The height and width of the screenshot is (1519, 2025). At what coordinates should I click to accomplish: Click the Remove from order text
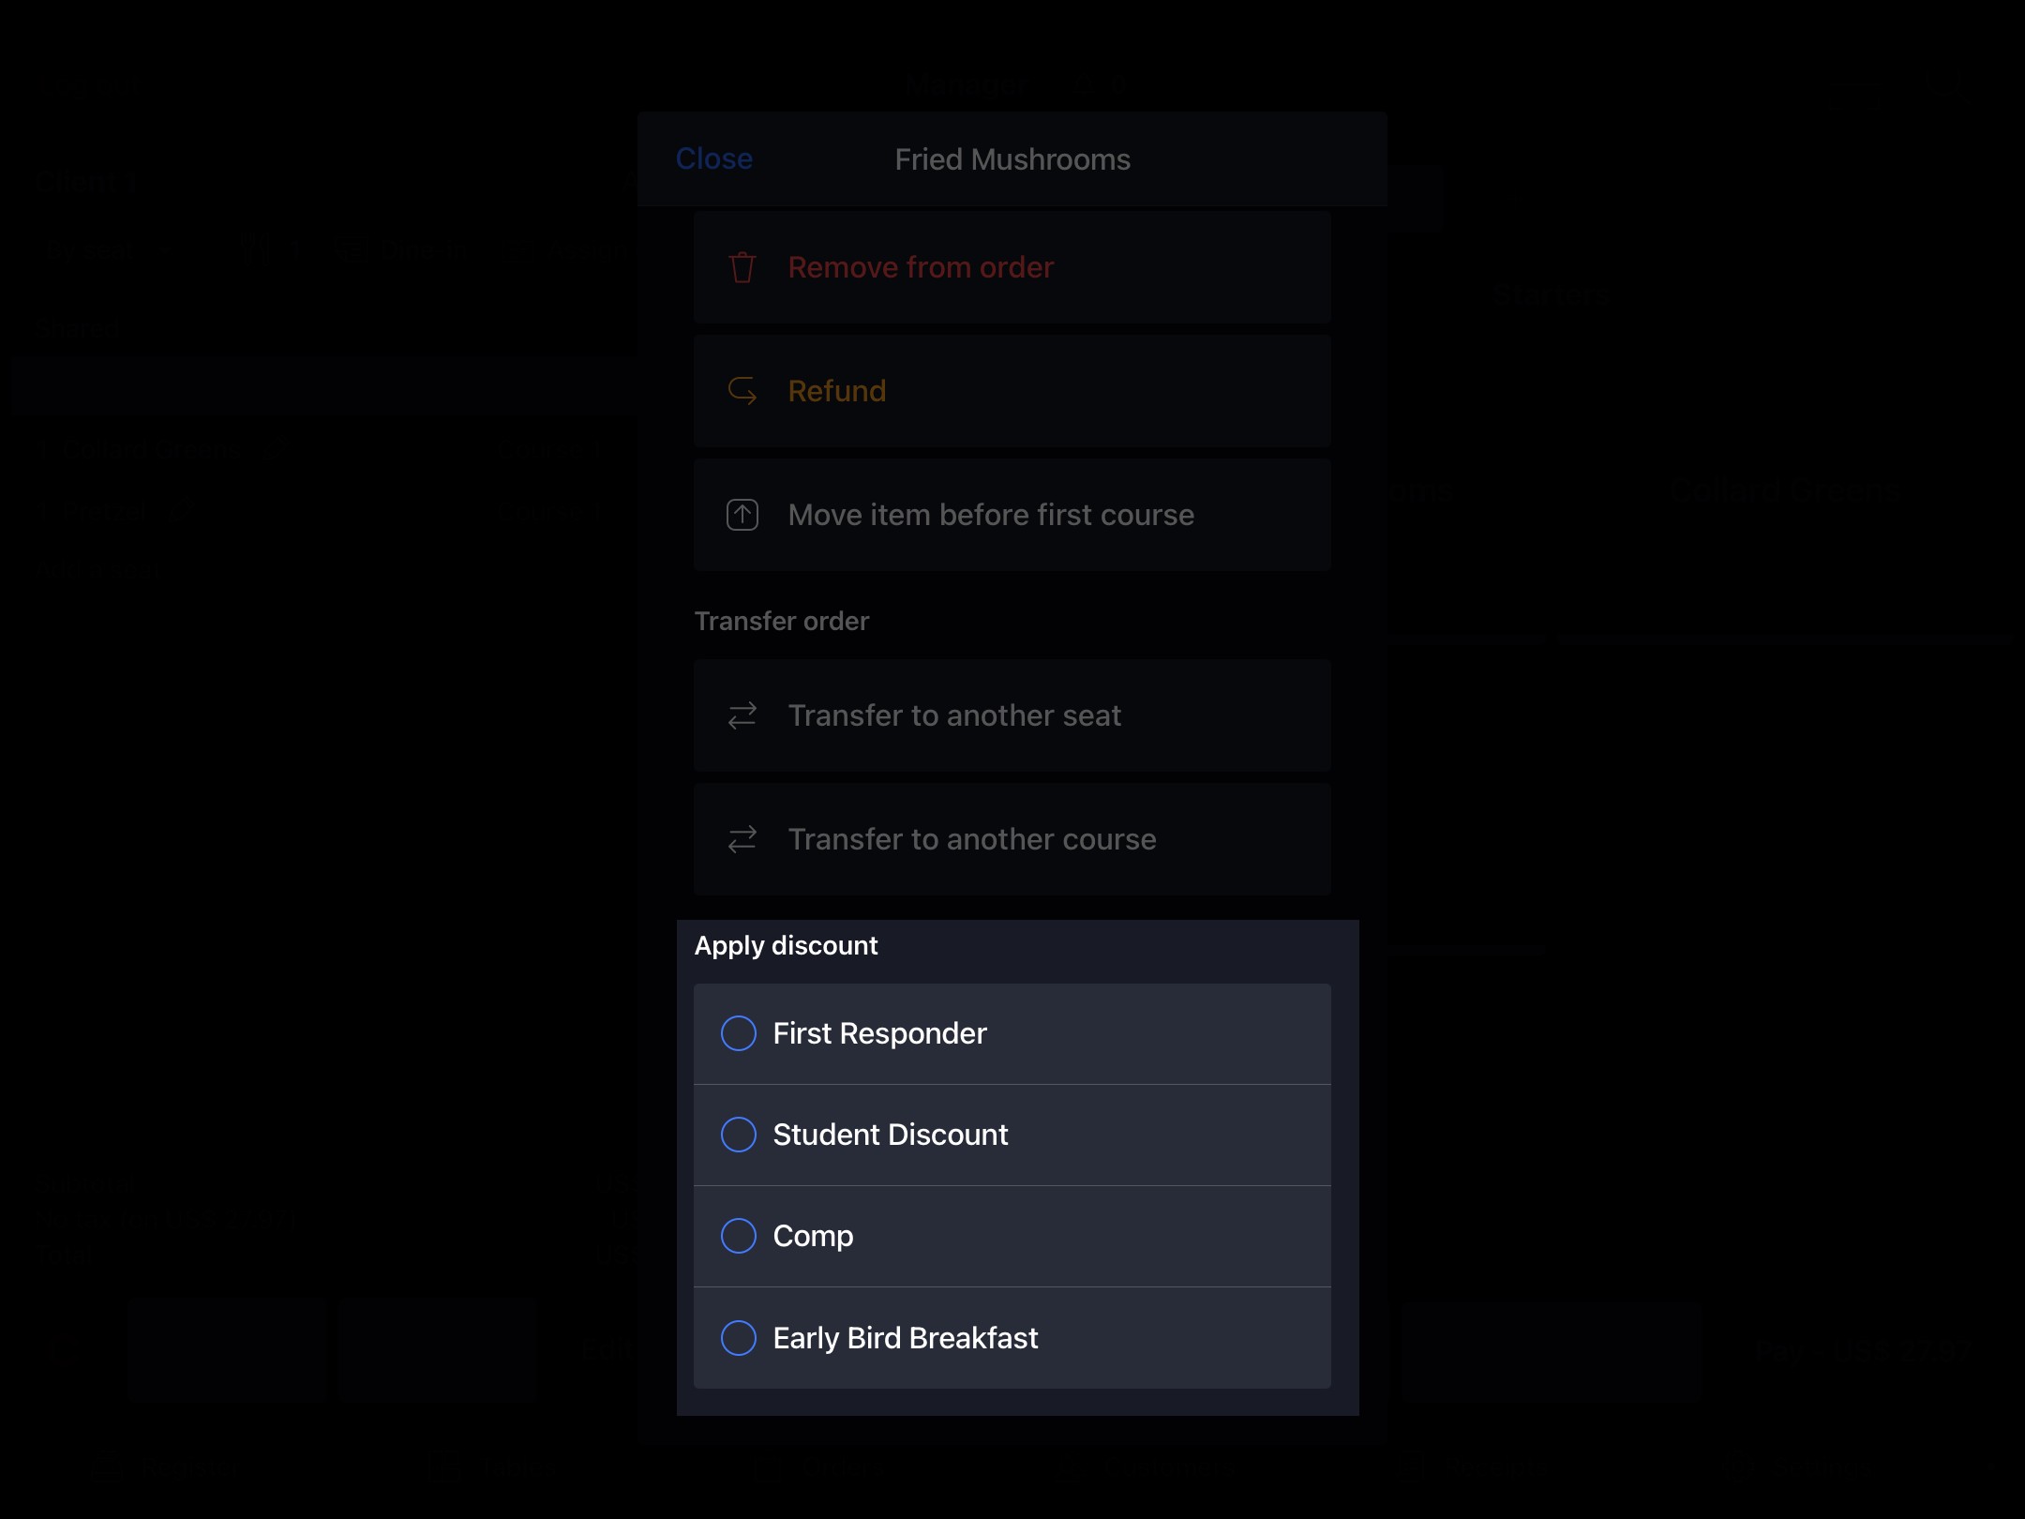pyautogui.click(x=921, y=267)
